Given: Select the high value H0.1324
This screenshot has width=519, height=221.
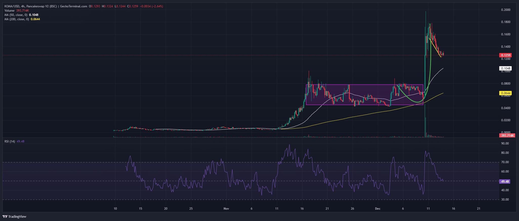Looking at the screenshot, I should (x=107, y=6).
